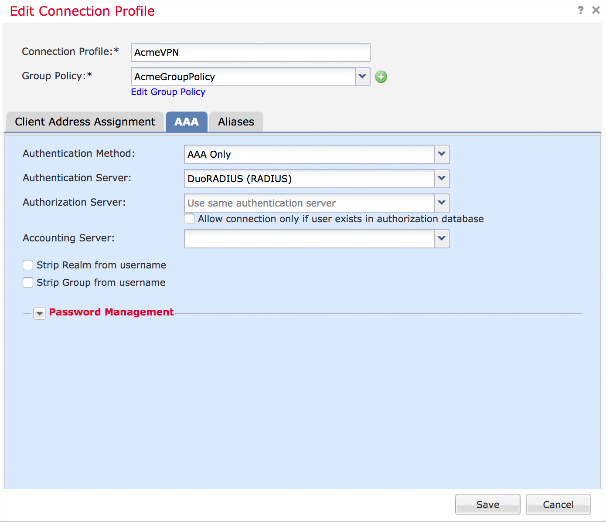Open the Authentication Method dropdown

[441, 154]
